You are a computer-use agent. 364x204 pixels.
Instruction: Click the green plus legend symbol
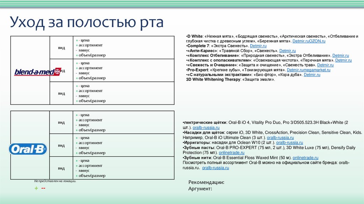[36, 188]
